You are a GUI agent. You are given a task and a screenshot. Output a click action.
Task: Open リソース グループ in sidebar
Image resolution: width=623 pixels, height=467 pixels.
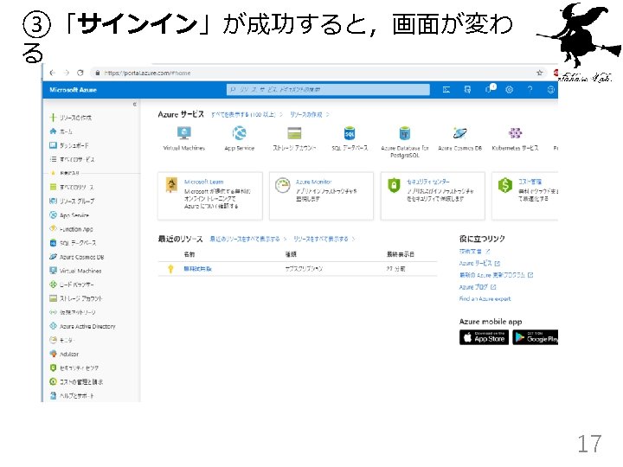pyautogui.click(x=72, y=201)
